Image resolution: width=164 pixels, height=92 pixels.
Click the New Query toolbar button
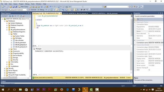tap(23, 7)
